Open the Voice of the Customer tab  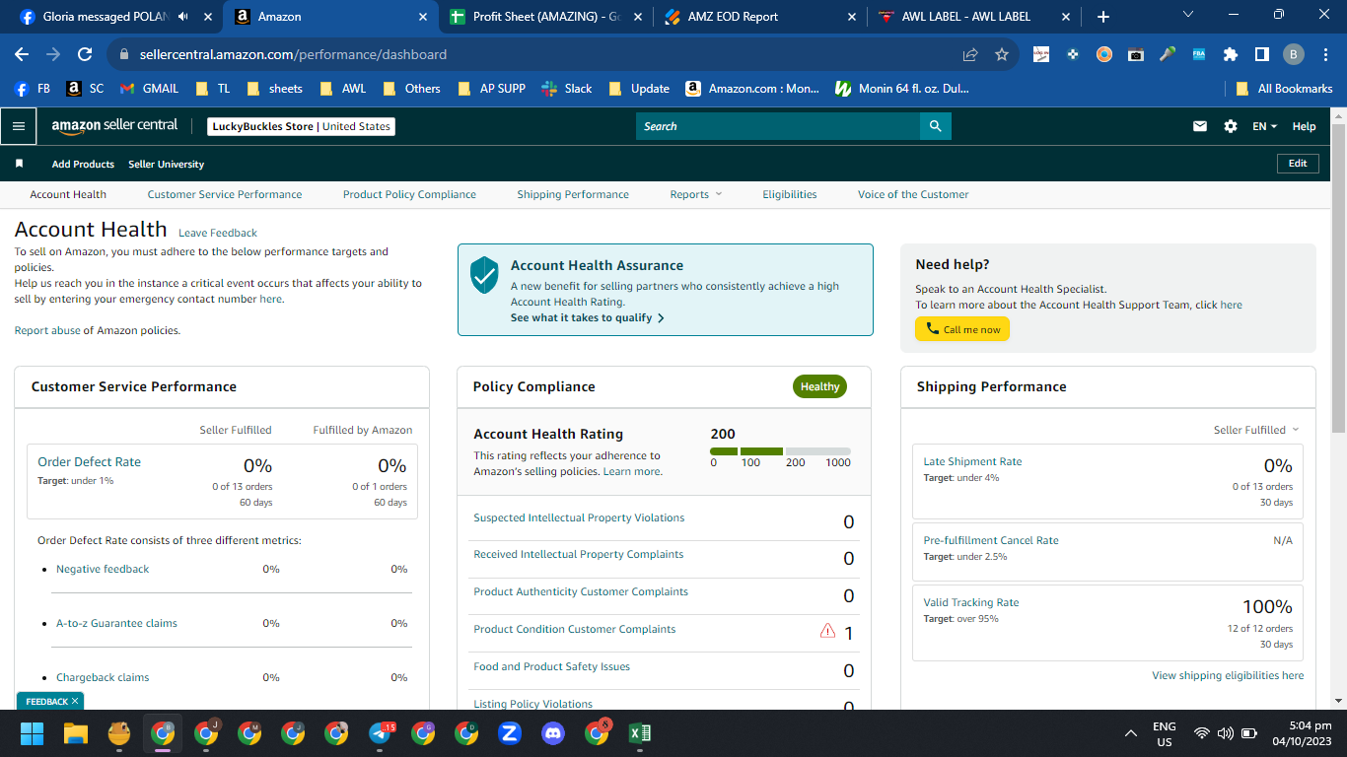click(913, 194)
